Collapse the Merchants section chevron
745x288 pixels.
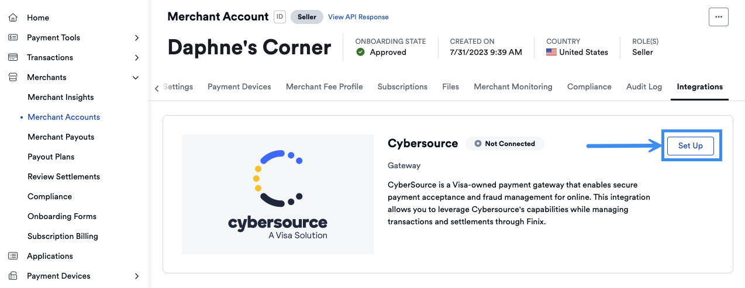136,77
